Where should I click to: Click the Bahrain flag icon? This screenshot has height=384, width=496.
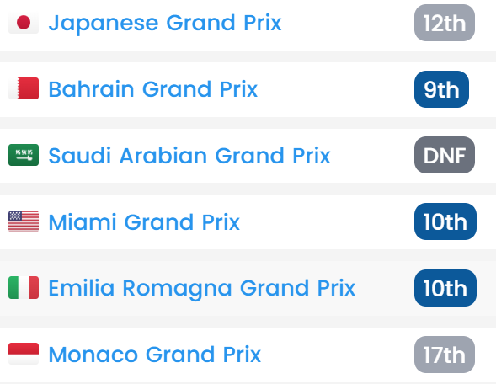click(24, 88)
